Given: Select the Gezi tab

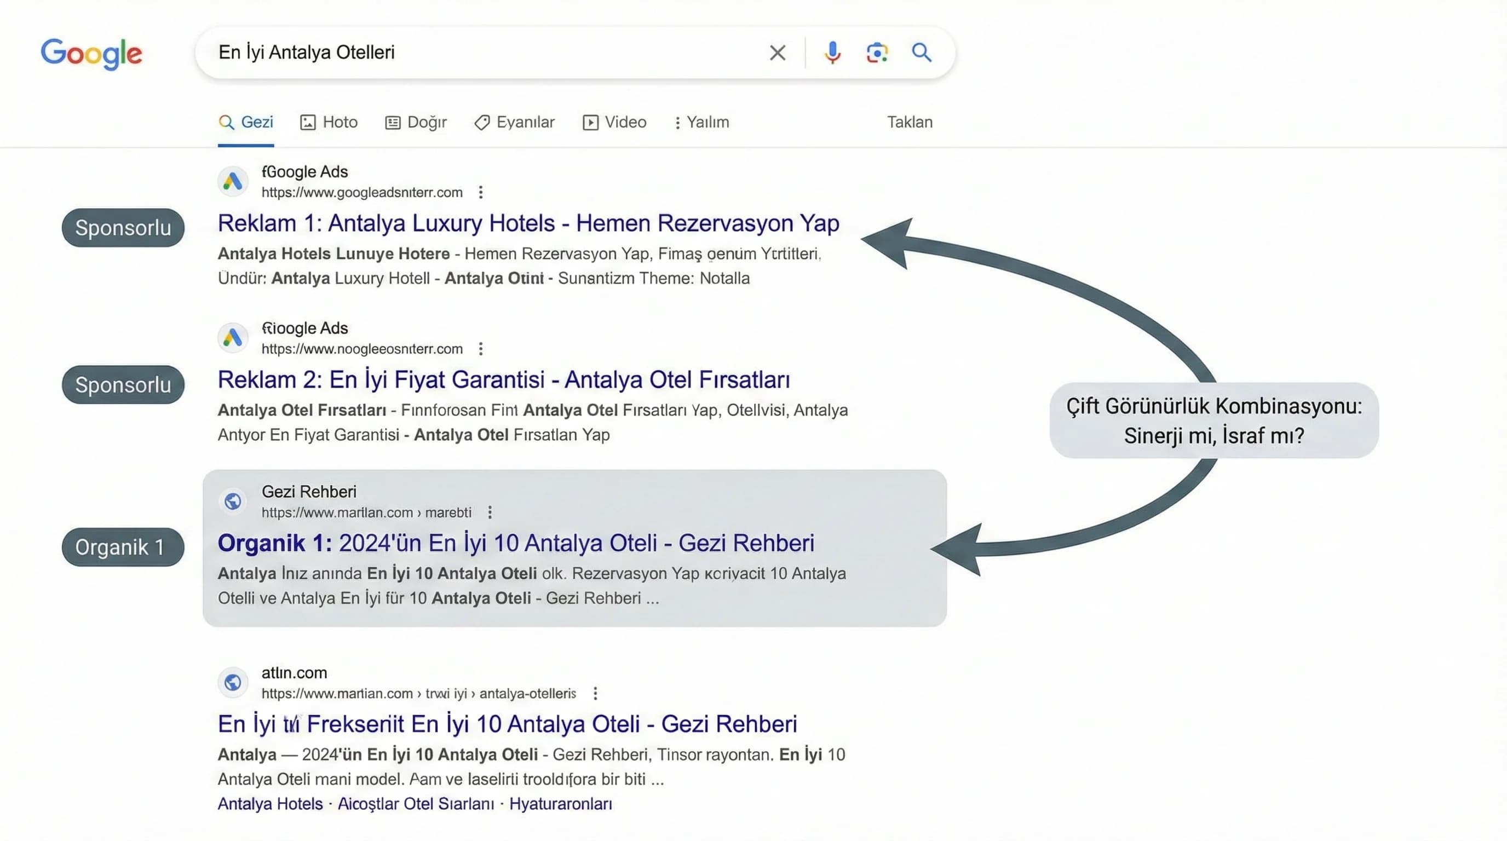Looking at the screenshot, I should (246, 122).
